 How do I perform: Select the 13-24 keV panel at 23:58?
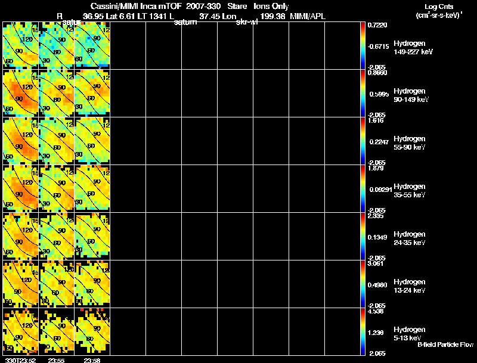tap(92, 284)
